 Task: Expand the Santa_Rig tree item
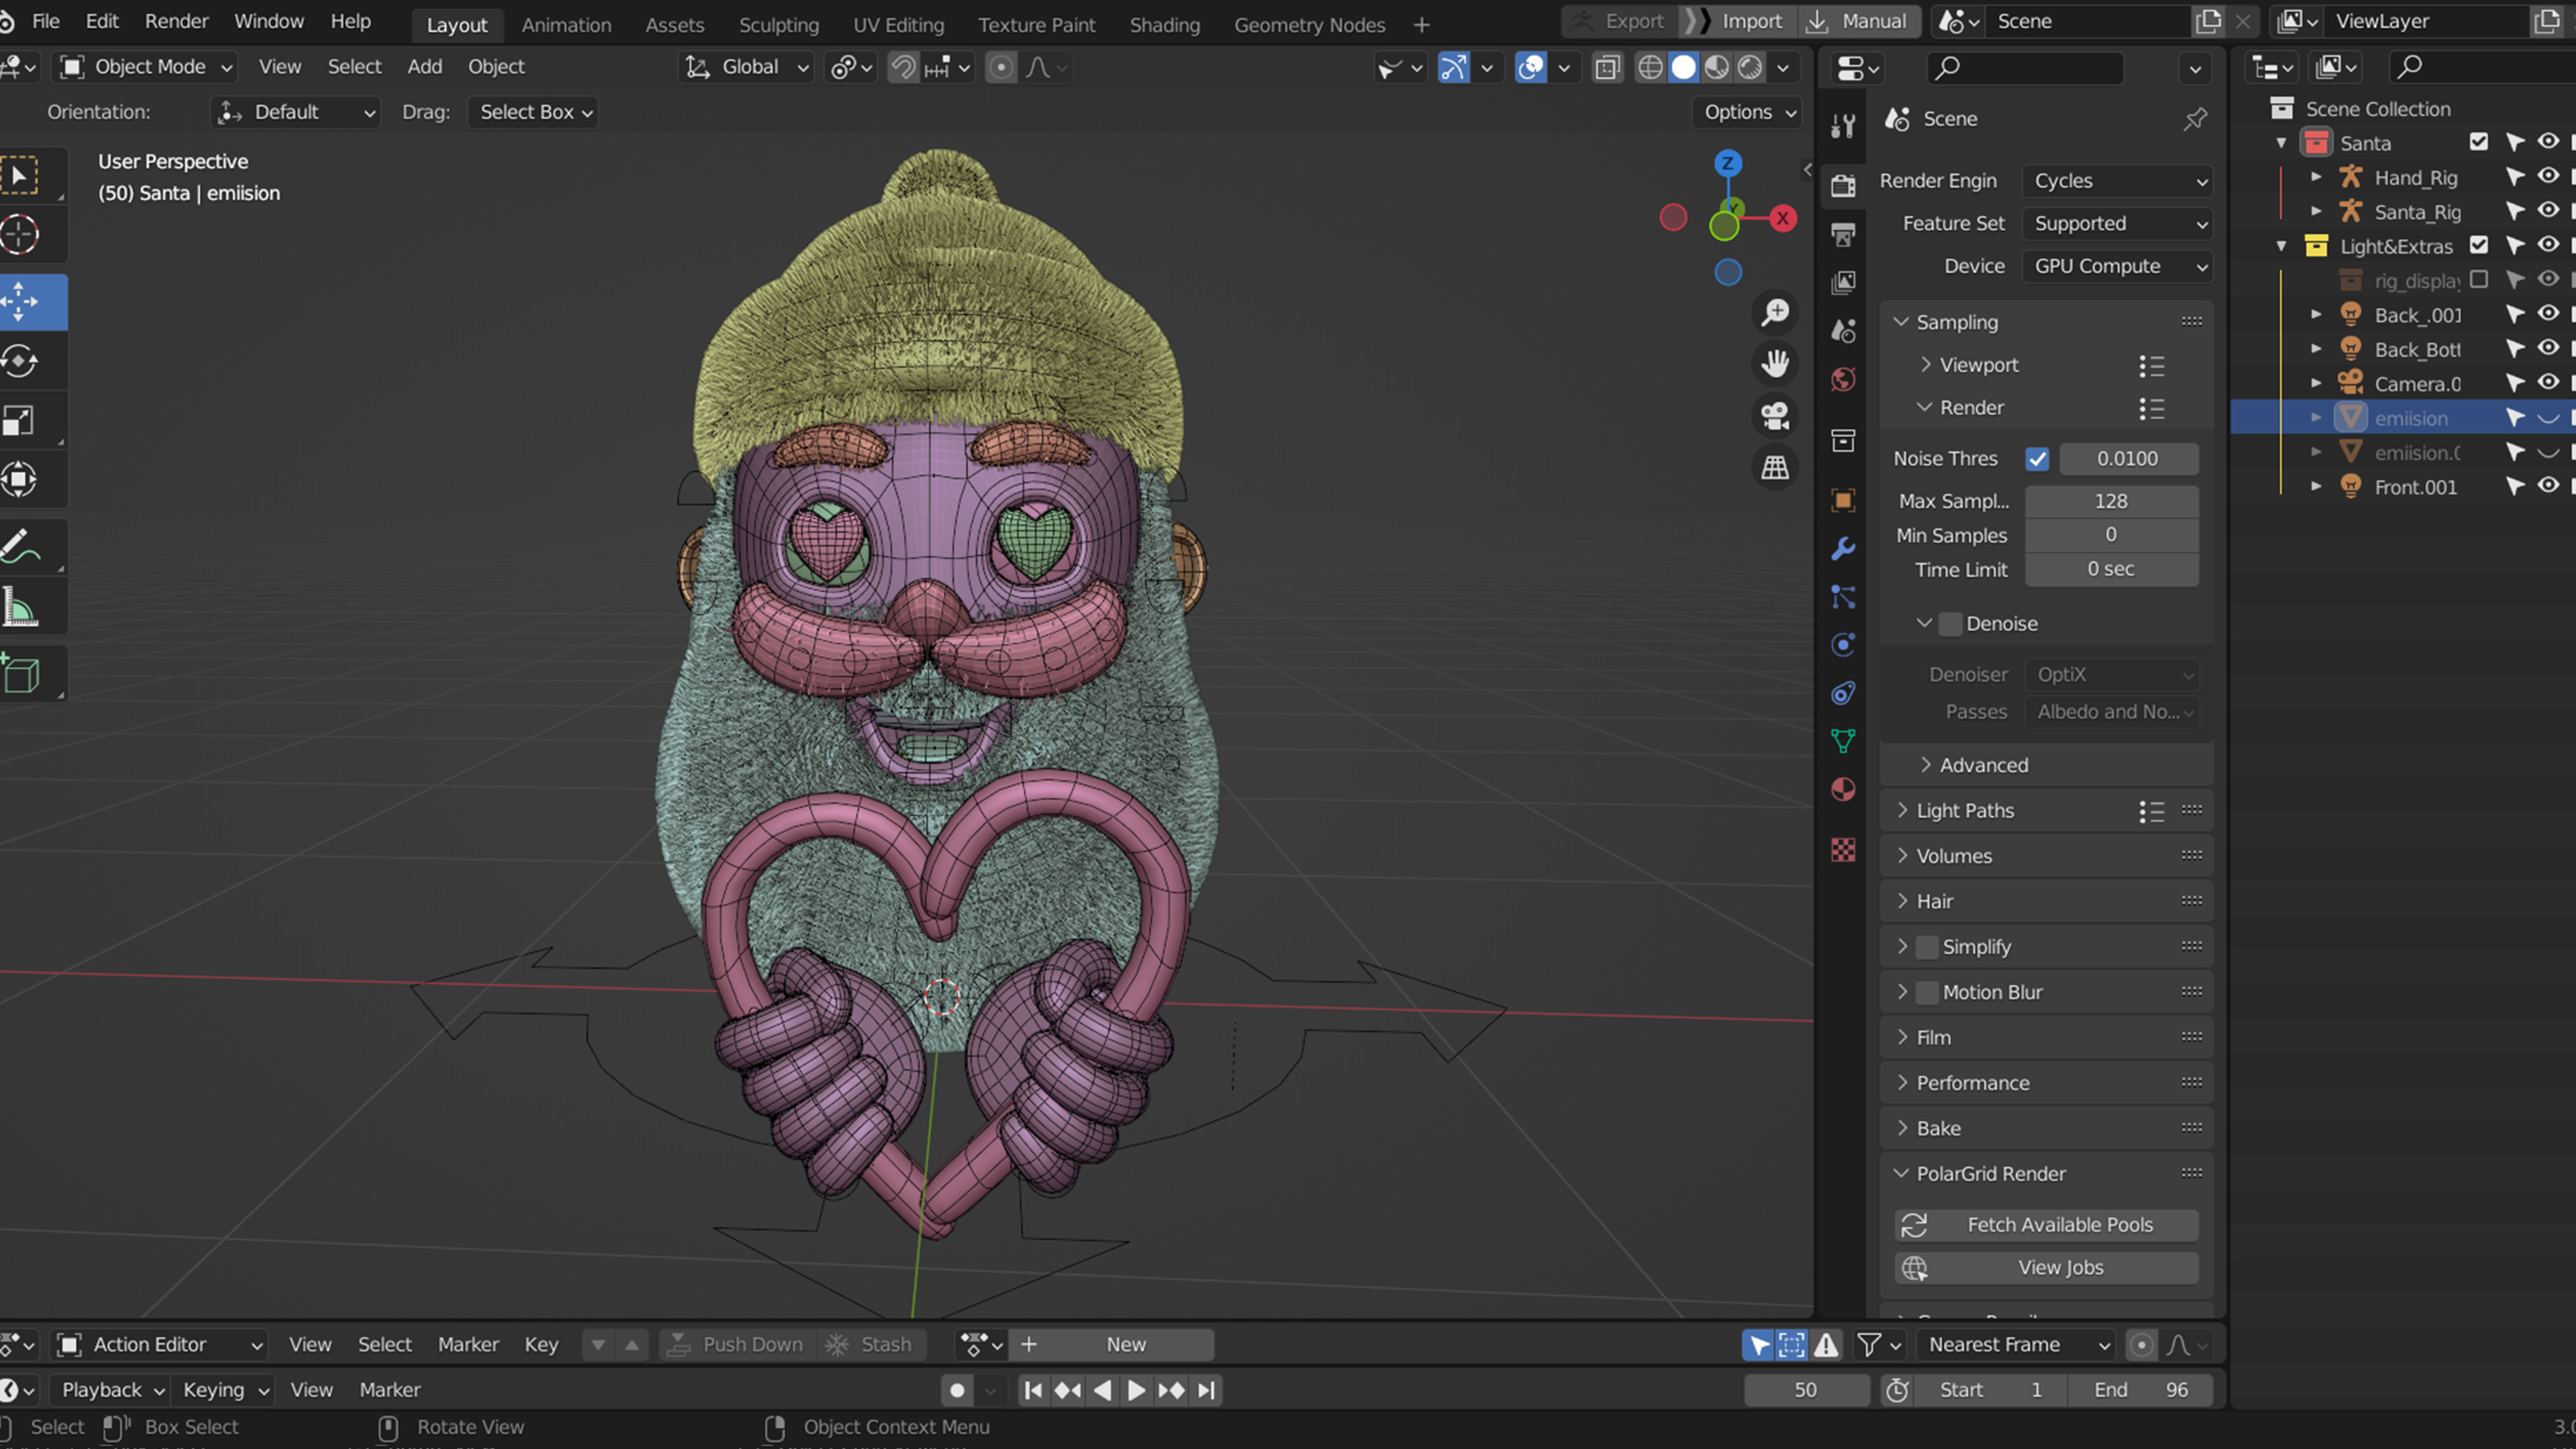(x=2316, y=211)
